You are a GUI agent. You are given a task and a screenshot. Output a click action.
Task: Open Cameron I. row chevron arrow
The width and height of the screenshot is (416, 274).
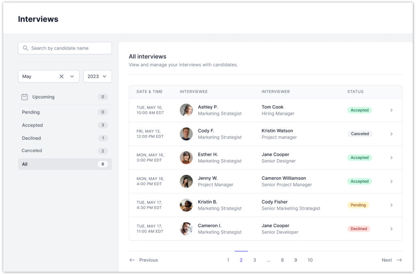pos(391,229)
